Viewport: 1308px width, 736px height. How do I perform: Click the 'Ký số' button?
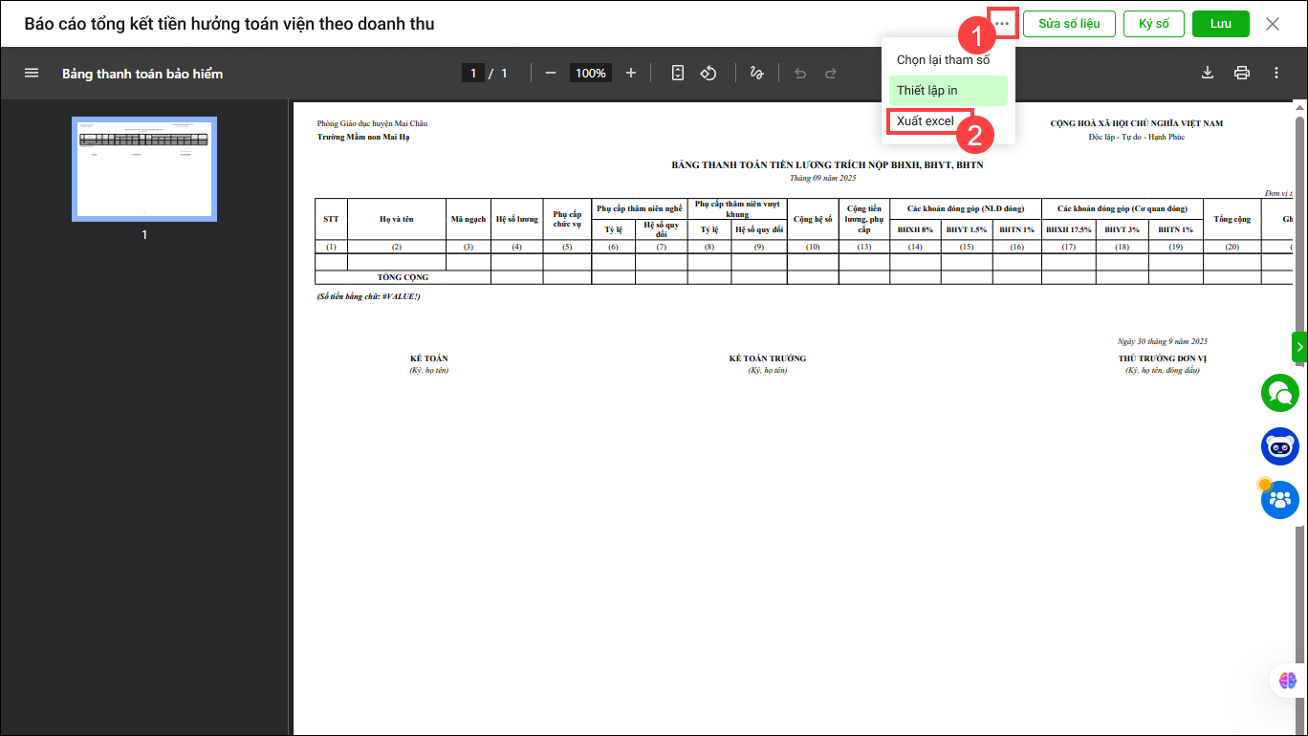click(x=1154, y=24)
